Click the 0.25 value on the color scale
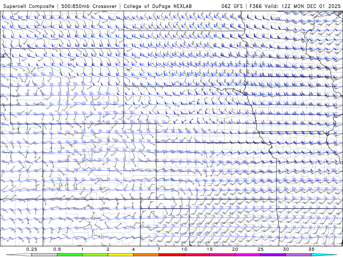Image resolution: width=343 pixels, height=257 pixels. coord(32,249)
